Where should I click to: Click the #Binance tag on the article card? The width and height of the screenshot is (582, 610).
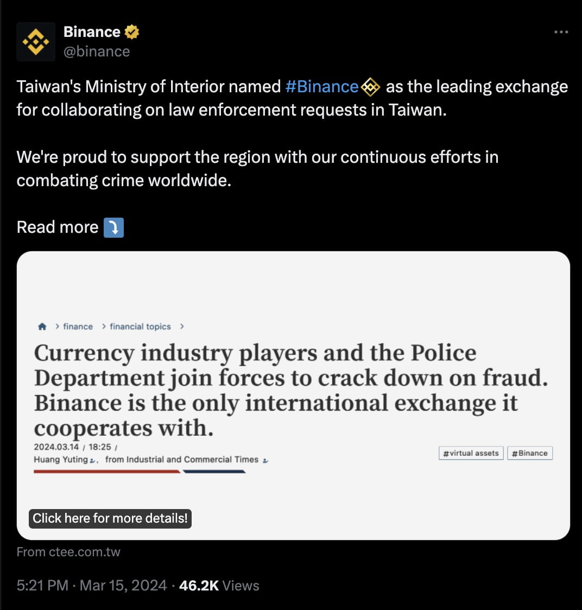[x=529, y=453]
